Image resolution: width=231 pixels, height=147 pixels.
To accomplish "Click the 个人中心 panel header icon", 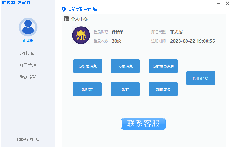I will coord(66,19).
